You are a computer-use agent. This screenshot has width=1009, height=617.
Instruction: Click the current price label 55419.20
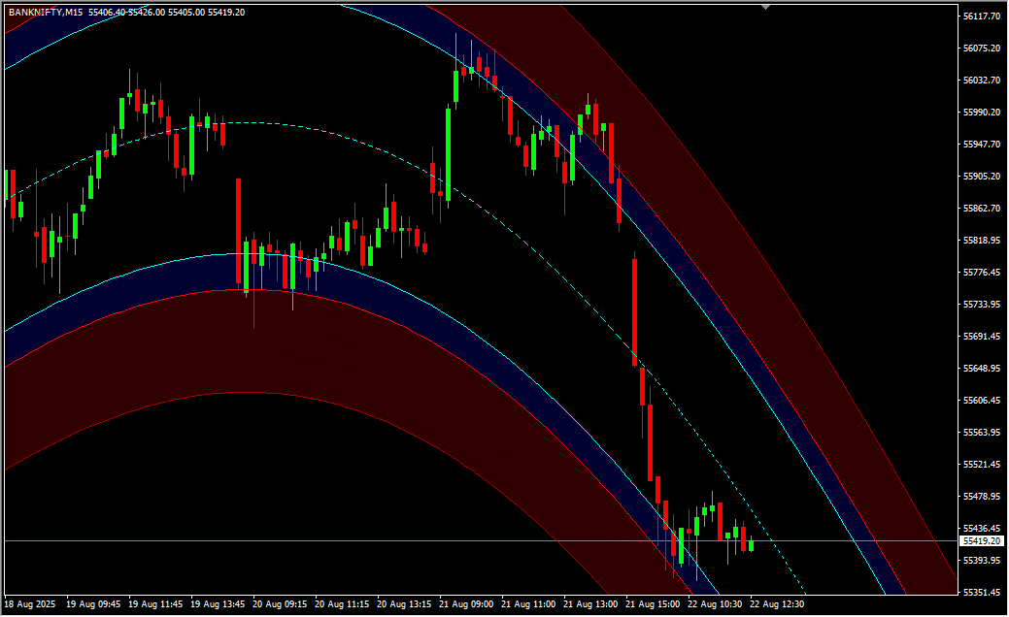tap(981, 540)
